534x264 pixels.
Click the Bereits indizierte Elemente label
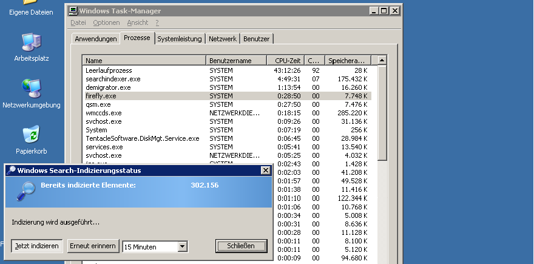point(88,185)
